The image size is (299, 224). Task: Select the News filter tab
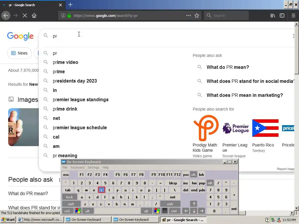[x=19, y=53]
